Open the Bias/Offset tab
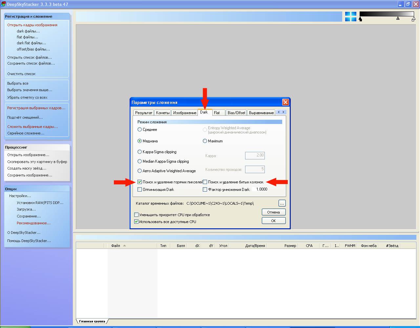Image resolution: width=420 pixels, height=328 pixels. 236,113
